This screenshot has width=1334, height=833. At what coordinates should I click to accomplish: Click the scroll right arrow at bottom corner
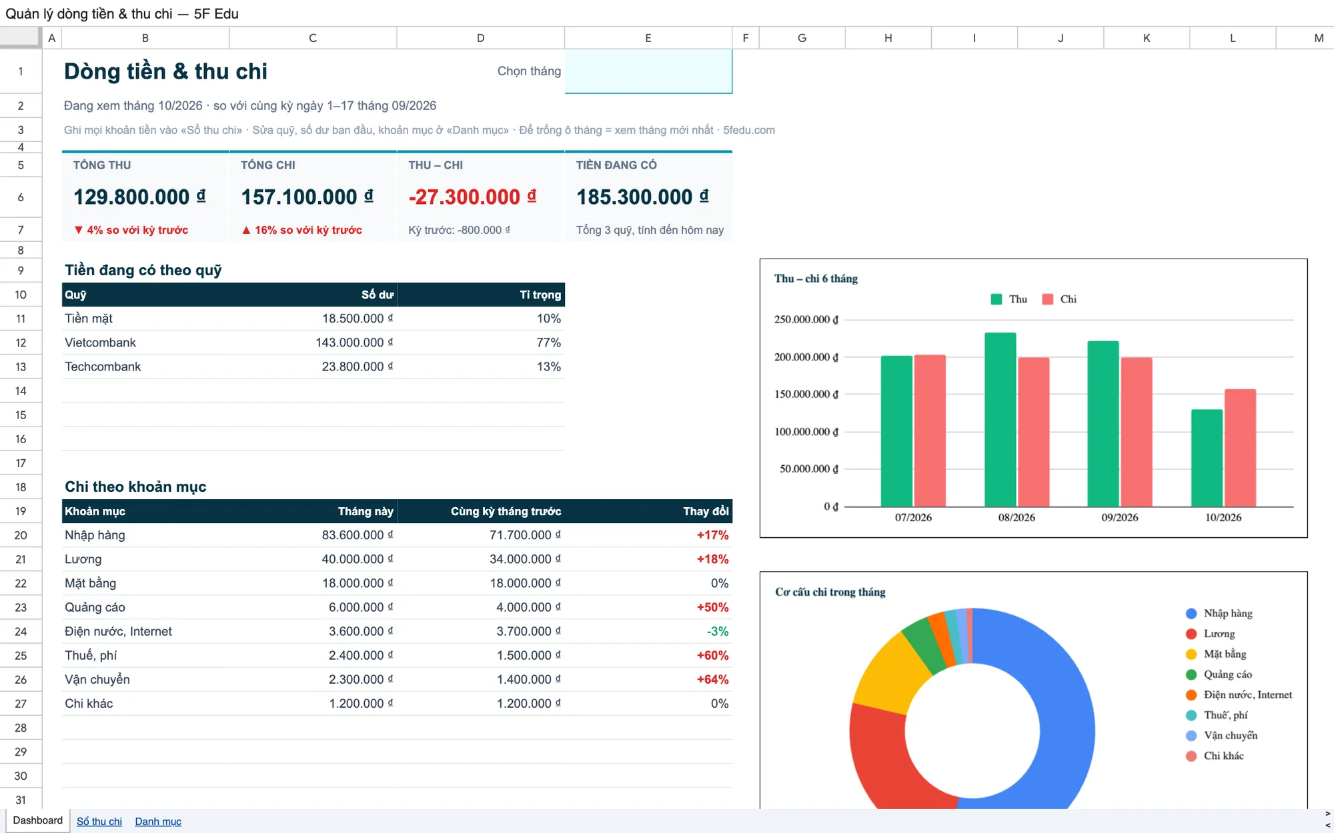point(1327,814)
